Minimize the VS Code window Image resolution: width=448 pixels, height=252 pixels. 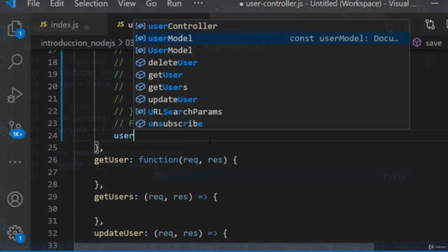coord(435,3)
